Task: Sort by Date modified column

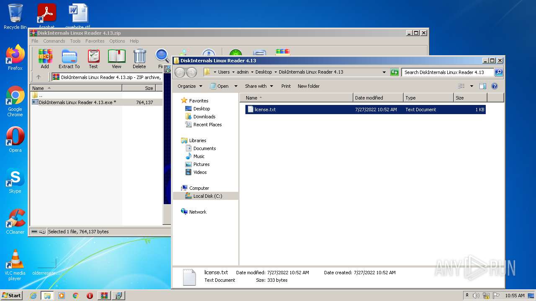Action: 378,98
